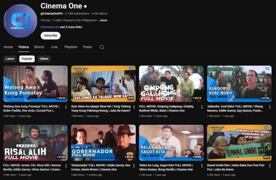The image size is (276, 180).
Task: Click '8.4M views • 2 years ago' text
Action: click(x=153, y=116)
